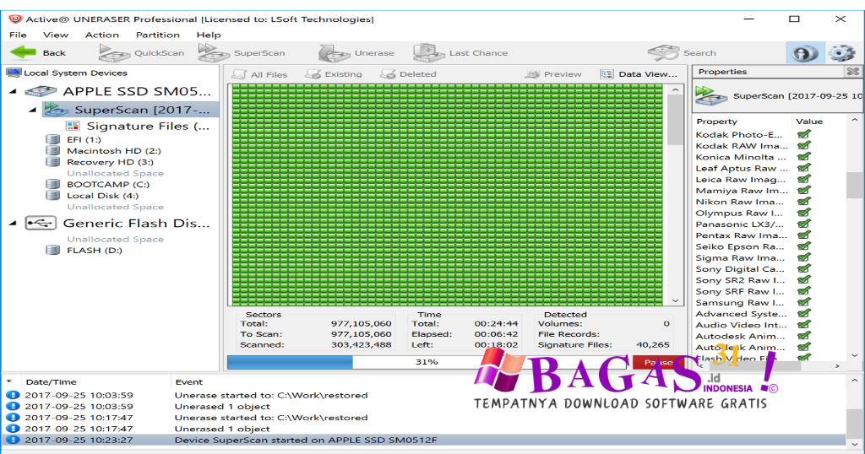Open the Data View option
The height and width of the screenshot is (454, 865).
(639, 73)
